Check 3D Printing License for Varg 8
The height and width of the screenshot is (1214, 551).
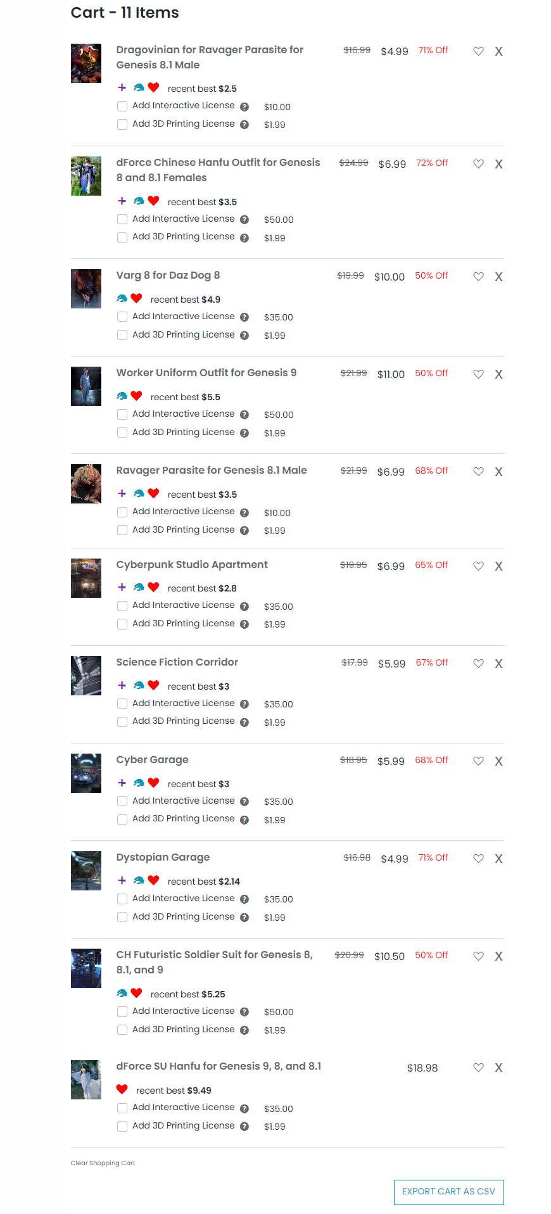[122, 335]
